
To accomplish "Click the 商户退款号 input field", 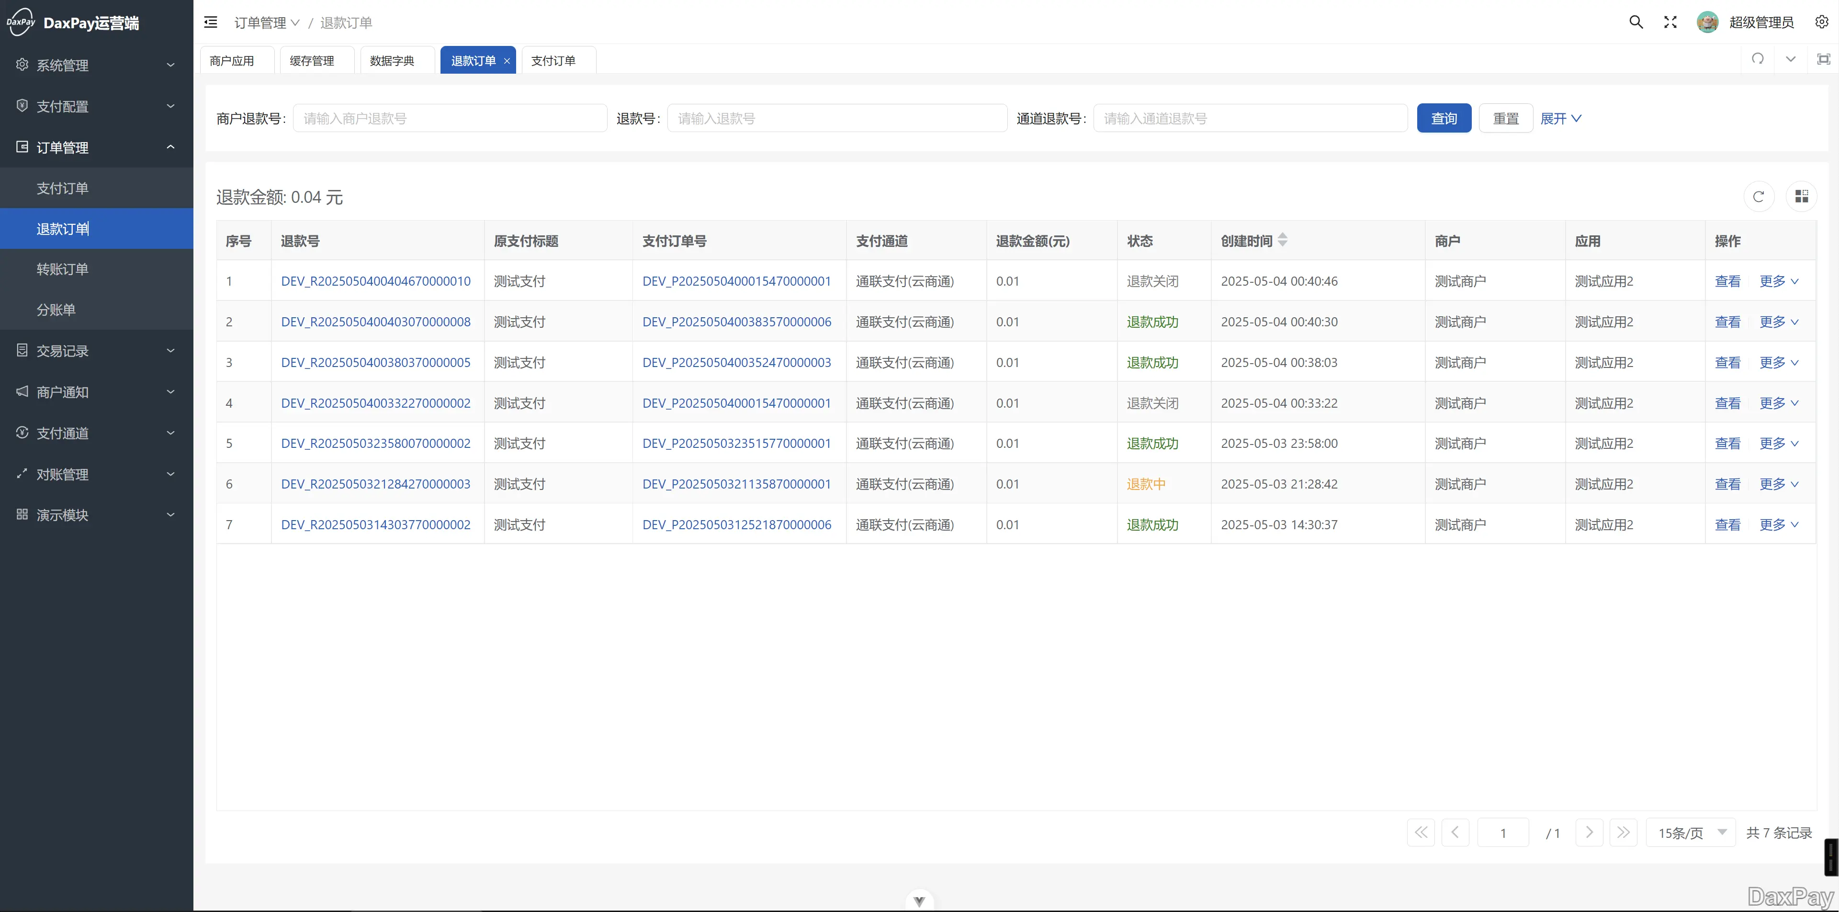I will 450,119.
